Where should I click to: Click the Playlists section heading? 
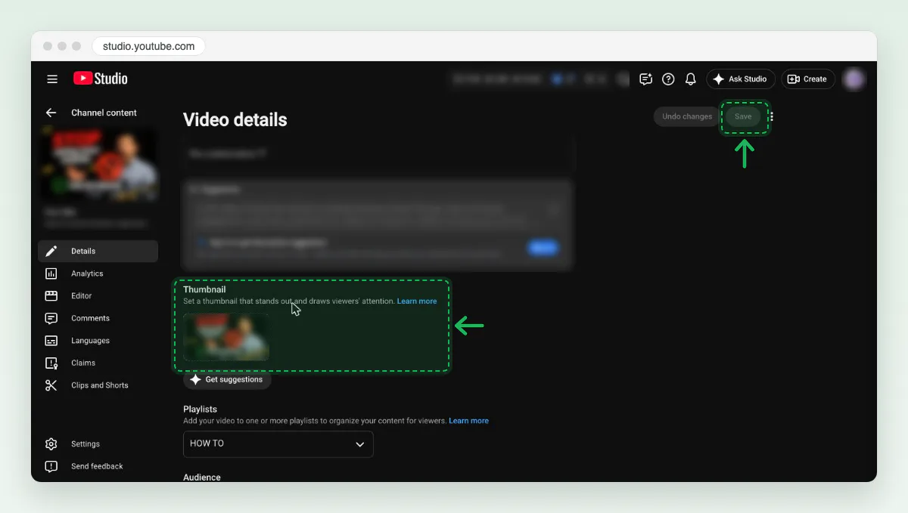click(x=201, y=409)
